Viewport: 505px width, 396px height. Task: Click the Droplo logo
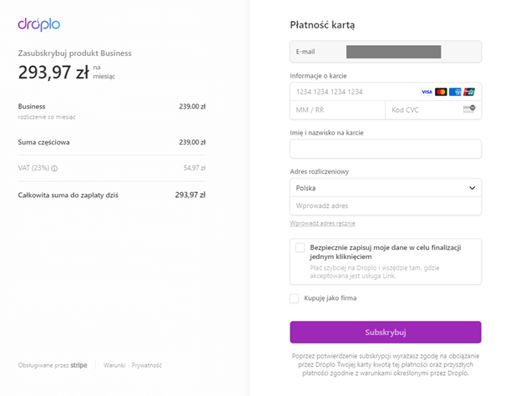click(x=39, y=24)
